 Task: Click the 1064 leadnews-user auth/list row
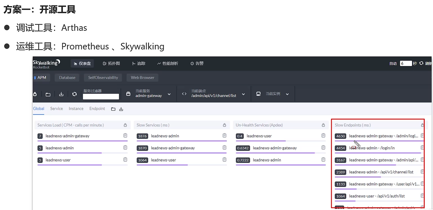click(x=379, y=197)
